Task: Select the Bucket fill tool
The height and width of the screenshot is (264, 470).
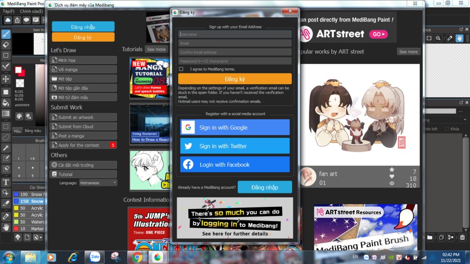Action: click(6, 103)
